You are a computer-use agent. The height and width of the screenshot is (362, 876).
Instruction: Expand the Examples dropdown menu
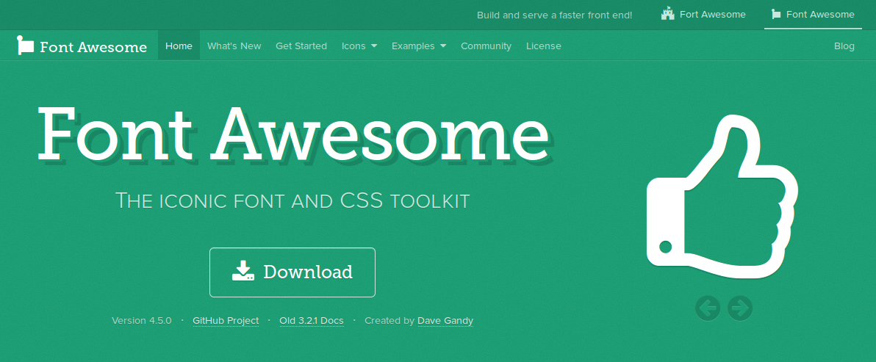[x=418, y=46]
